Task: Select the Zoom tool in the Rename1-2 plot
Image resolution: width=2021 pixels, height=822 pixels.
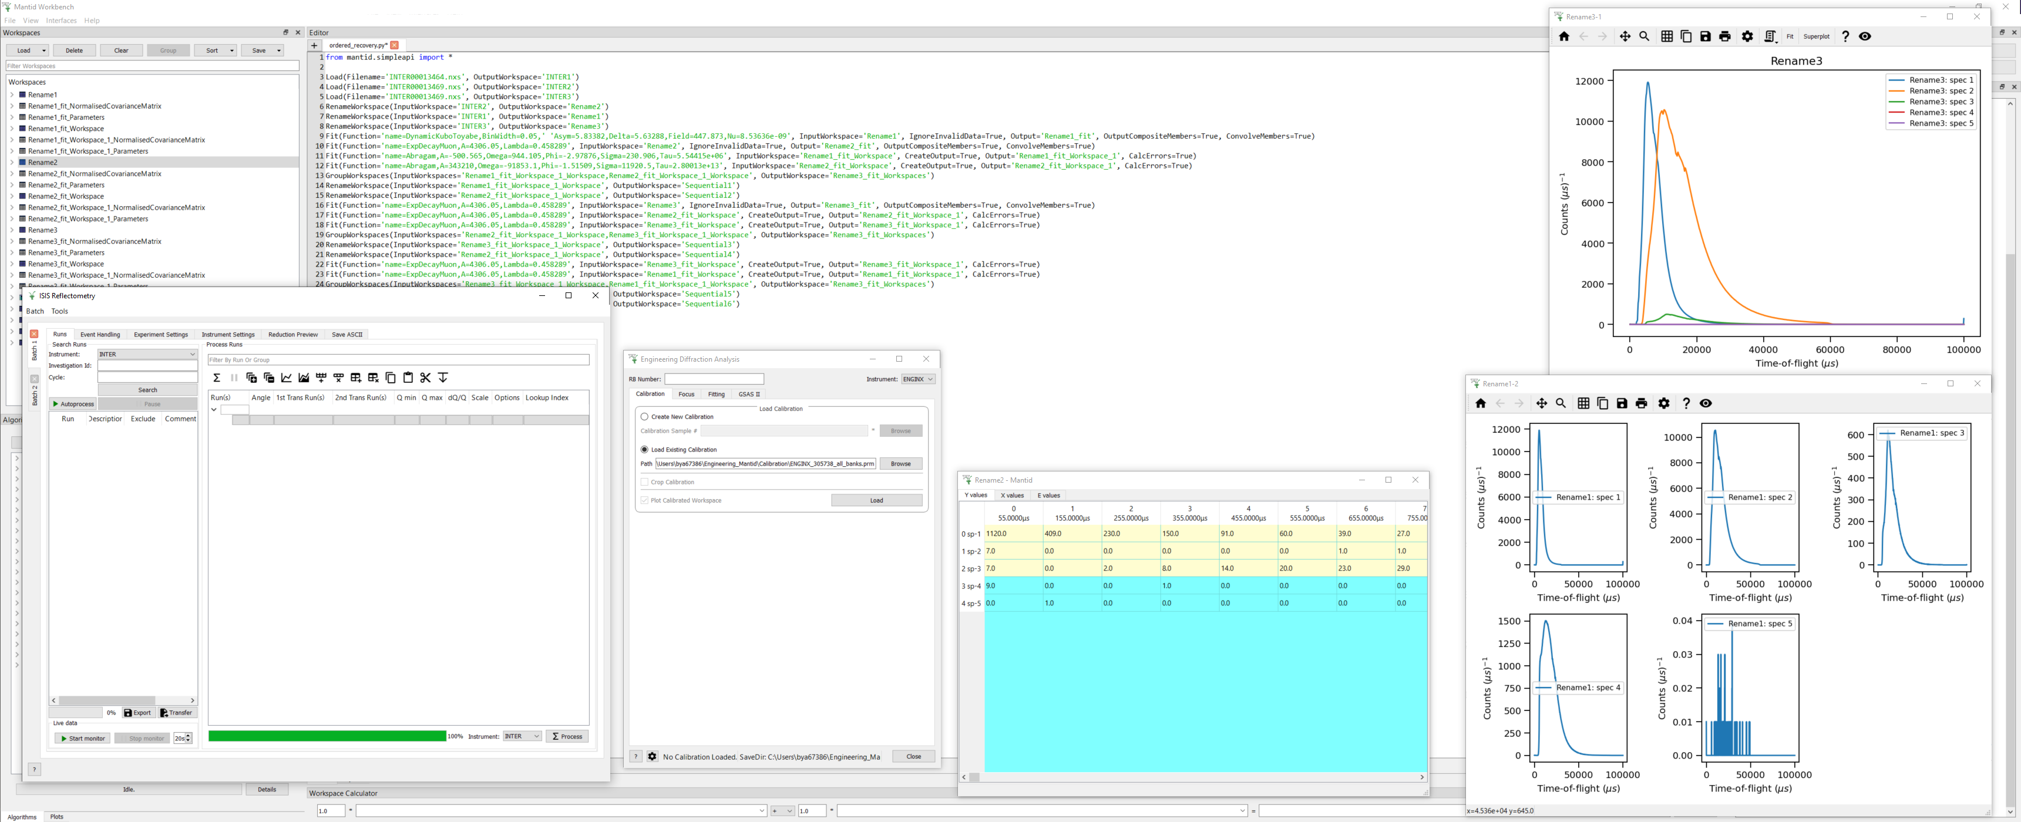Action: [x=1561, y=403]
